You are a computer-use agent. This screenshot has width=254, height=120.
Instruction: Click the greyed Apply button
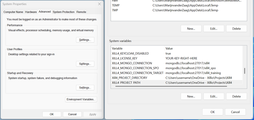coord(93,114)
